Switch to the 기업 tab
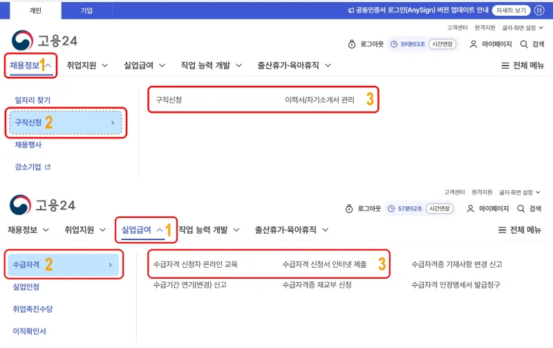 point(86,10)
